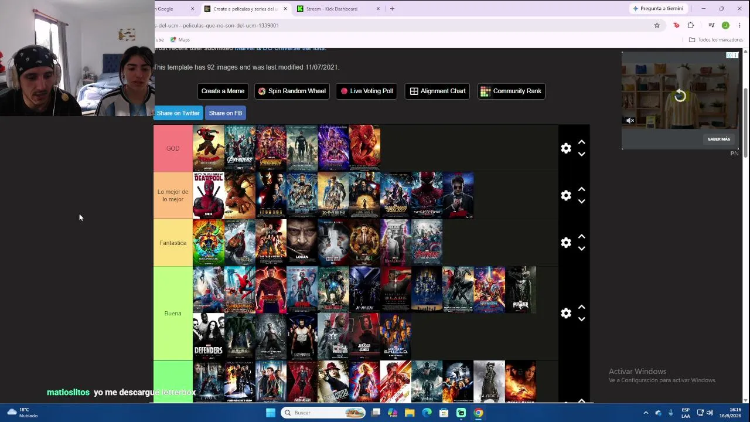Open settings gear for the Fantastica tier
The image size is (750, 422).
(566, 243)
